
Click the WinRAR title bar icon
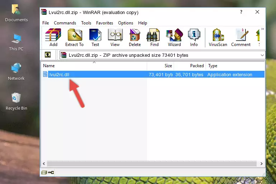click(44, 12)
